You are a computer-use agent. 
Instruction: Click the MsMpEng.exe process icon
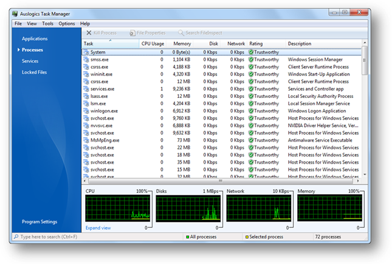86,140
